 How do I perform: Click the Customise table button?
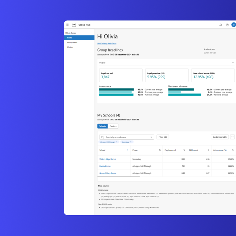pyautogui.click(x=219, y=137)
